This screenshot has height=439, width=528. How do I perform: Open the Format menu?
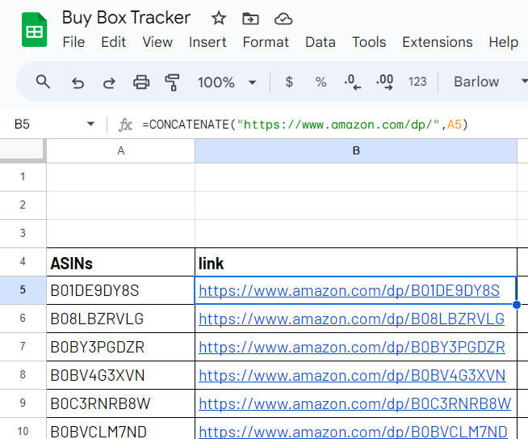pyautogui.click(x=266, y=42)
